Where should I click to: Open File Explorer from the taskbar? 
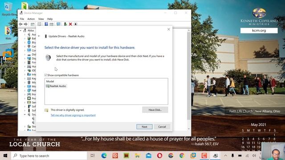tap(138, 156)
